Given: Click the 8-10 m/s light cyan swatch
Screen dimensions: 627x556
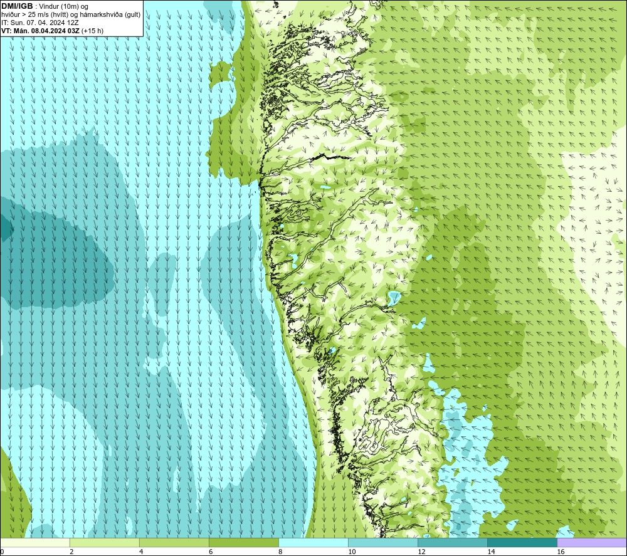Looking at the screenshot, I should click(x=313, y=542).
